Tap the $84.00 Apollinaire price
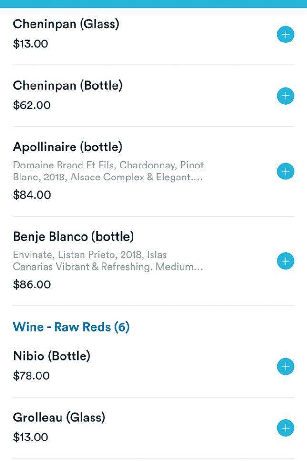307x461 pixels. [31, 195]
